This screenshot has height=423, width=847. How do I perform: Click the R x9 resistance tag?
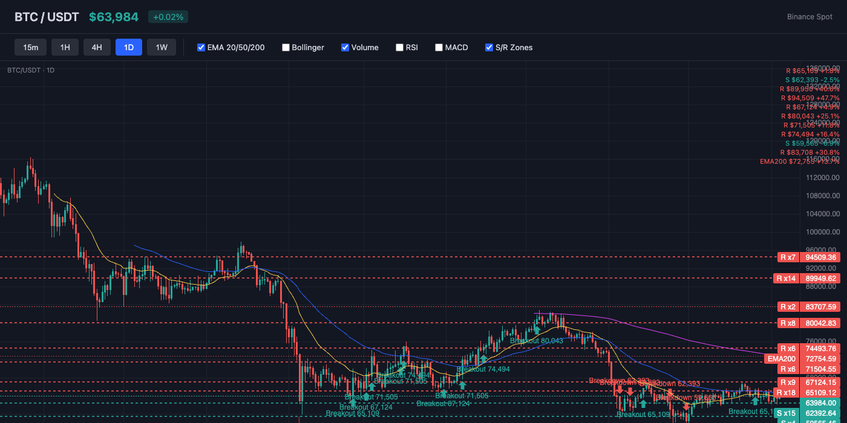(788, 383)
